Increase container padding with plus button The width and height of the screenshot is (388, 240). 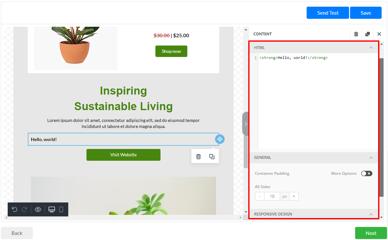[294, 196]
